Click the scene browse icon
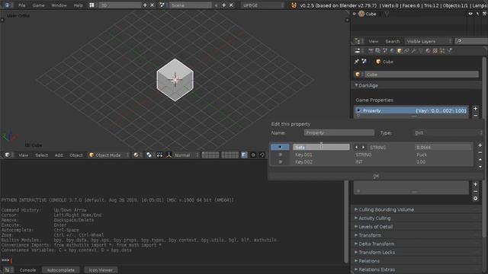 tap(162, 5)
